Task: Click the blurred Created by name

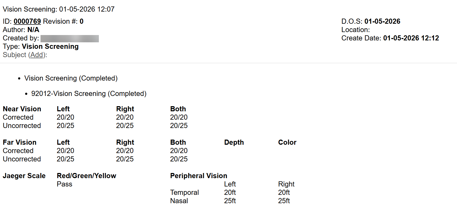Action: pos(70,39)
